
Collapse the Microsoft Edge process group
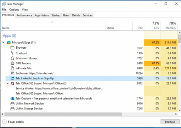(3, 43)
